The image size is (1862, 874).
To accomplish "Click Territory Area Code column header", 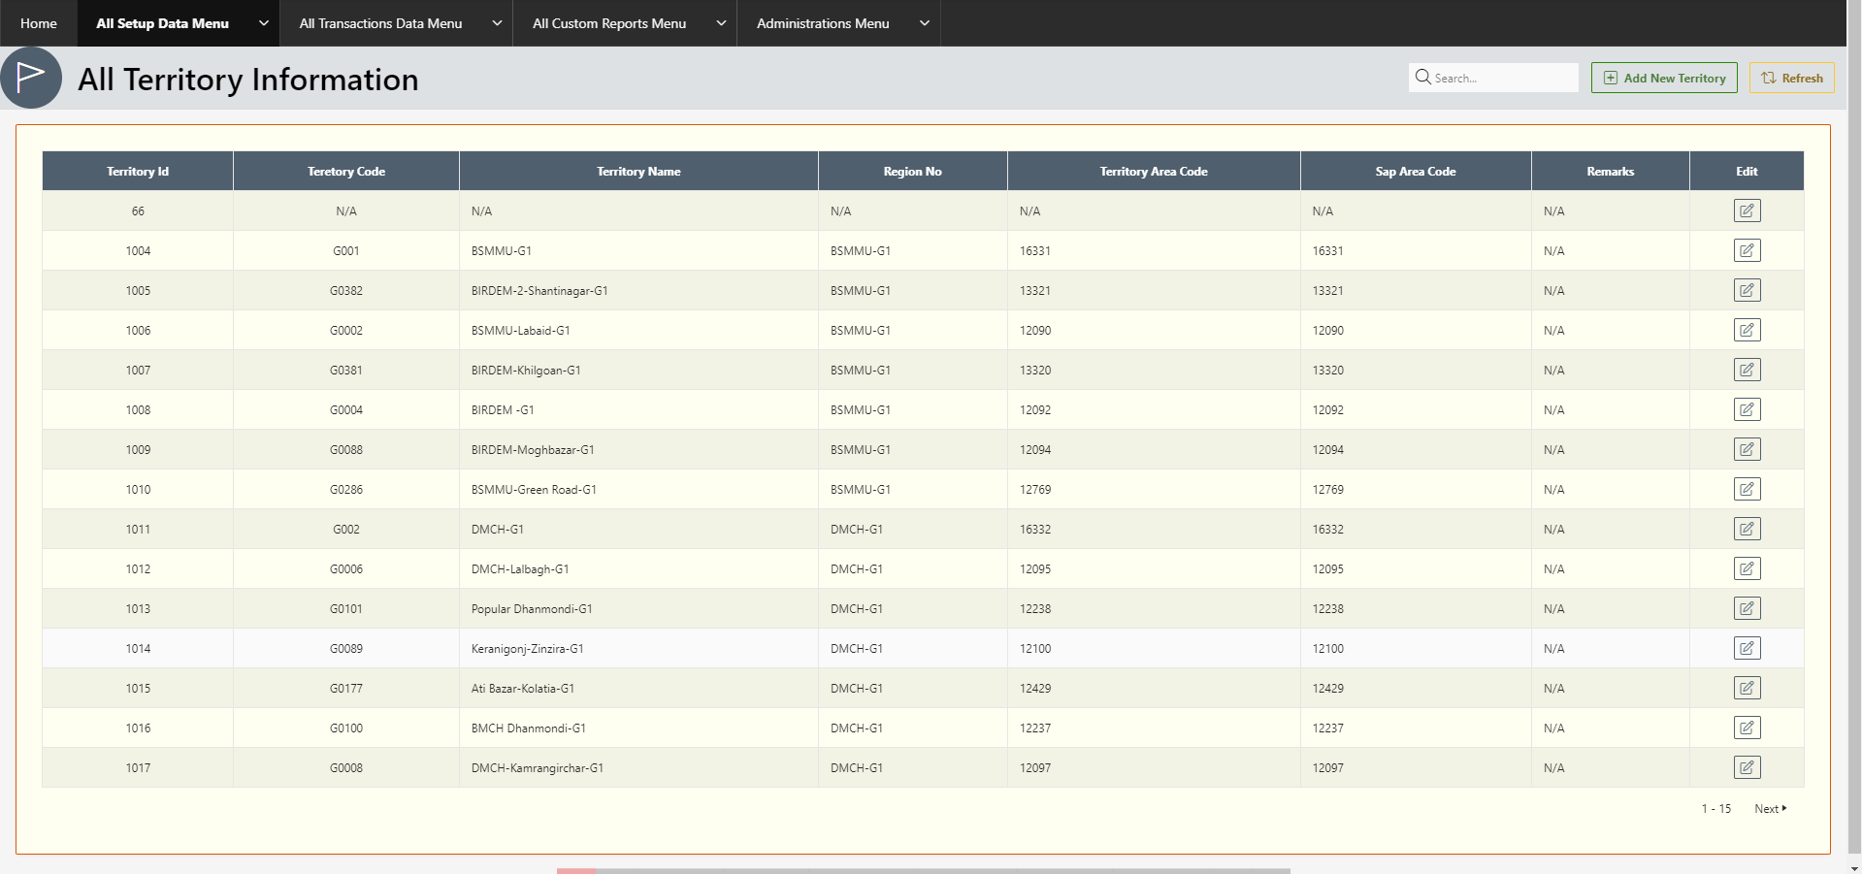I will 1154,171.
